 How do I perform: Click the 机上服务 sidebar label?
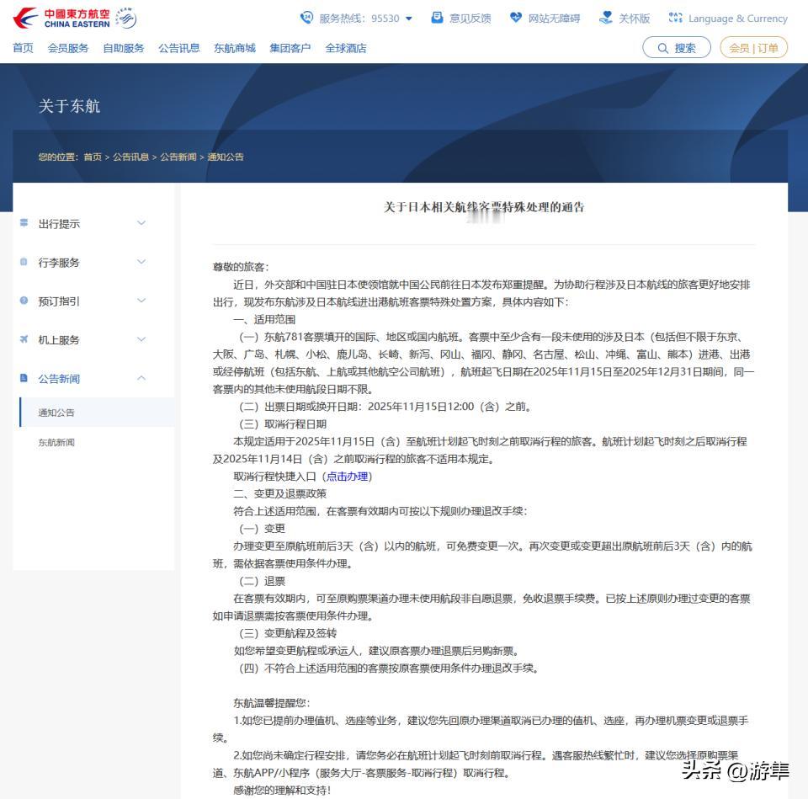[x=59, y=339]
